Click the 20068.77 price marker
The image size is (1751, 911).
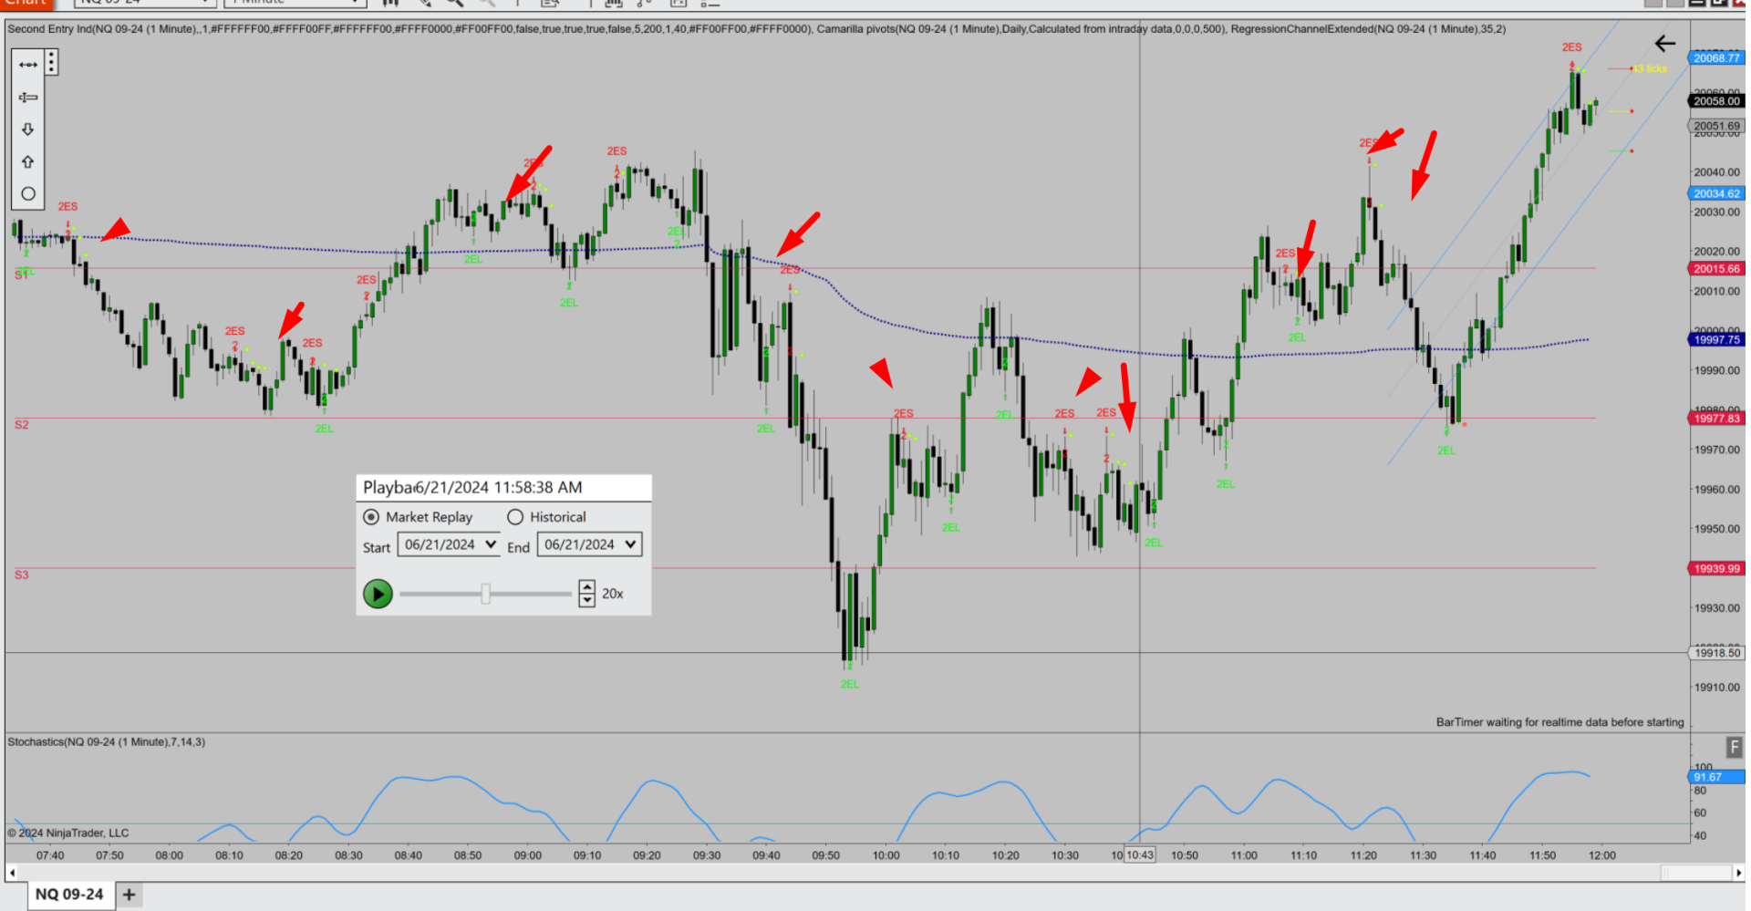pyautogui.click(x=1716, y=58)
